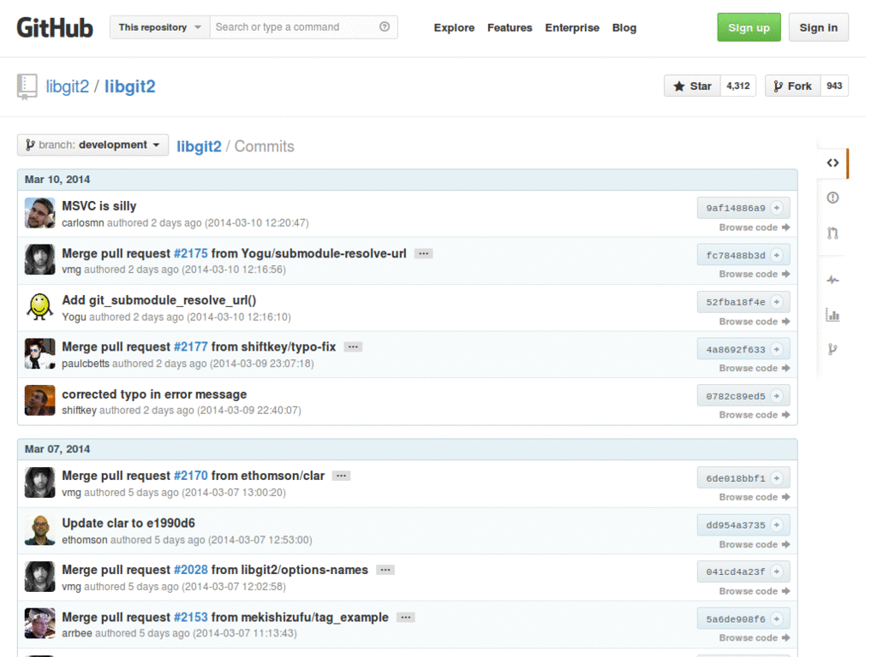Open the Pull Requests sidebar icon
The image size is (877, 657).
click(832, 233)
